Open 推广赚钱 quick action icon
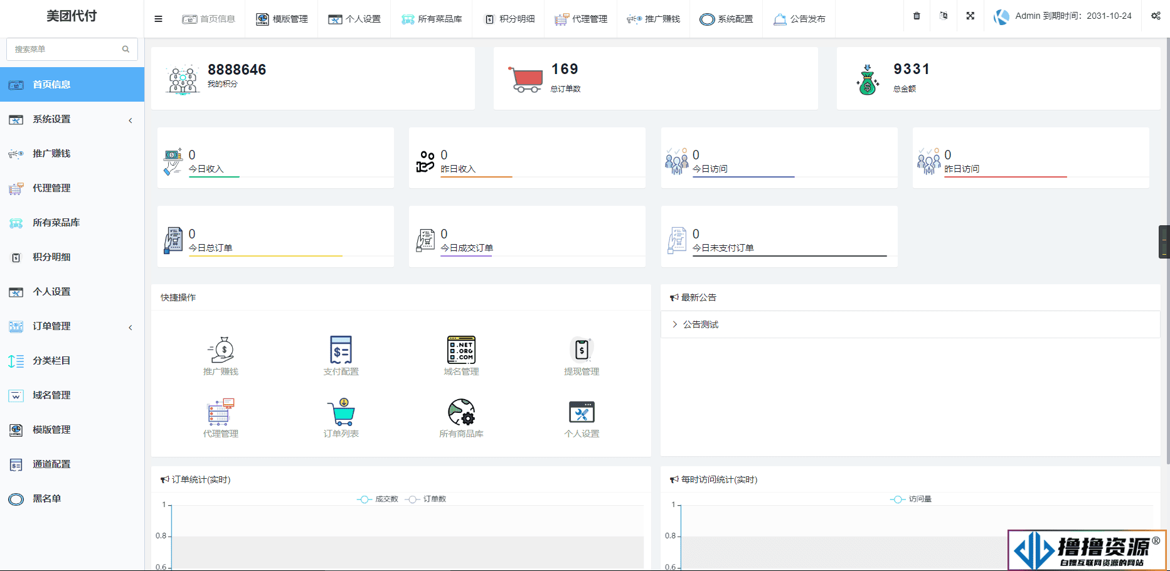This screenshot has width=1170, height=571. [221, 350]
